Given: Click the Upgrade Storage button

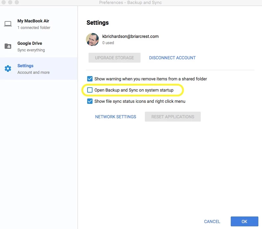Looking at the screenshot, I should [115, 58].
